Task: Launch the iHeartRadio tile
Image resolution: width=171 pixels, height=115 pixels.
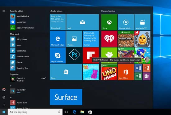Action: (x=109, y=39)
